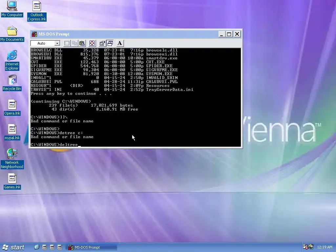Select the Recycle Bin icon
Image resolution: width=336 pixels, height=252 pixels.
click(x=12, y=83)
